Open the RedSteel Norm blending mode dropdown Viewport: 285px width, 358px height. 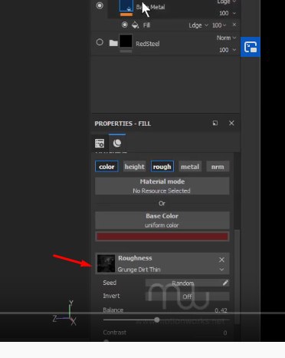(226, 38)
